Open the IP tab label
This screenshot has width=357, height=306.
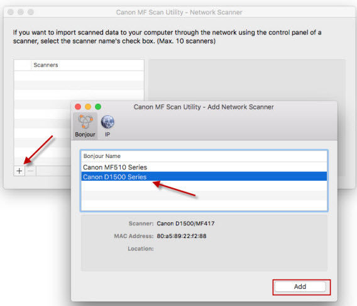(107, 135)
